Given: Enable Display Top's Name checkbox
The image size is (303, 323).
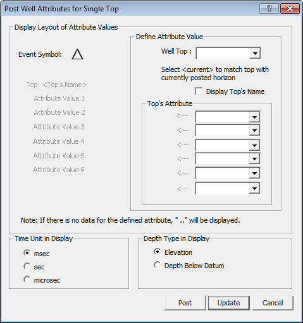Looking at the screenshot, I should [x=199, y=91].
